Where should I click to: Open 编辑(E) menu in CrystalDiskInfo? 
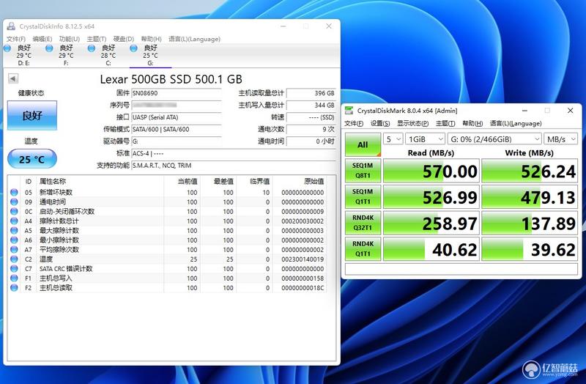42,39
